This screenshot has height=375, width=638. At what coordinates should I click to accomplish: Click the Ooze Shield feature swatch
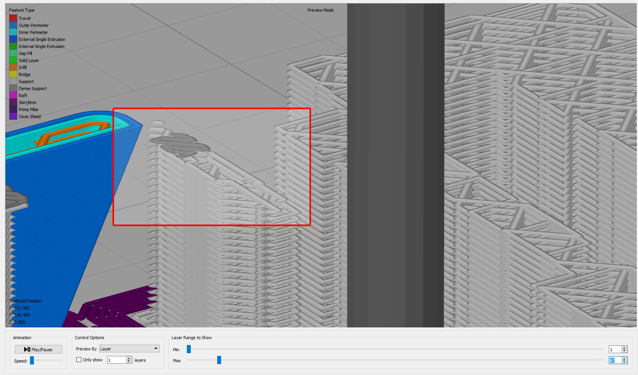point(13,116)
